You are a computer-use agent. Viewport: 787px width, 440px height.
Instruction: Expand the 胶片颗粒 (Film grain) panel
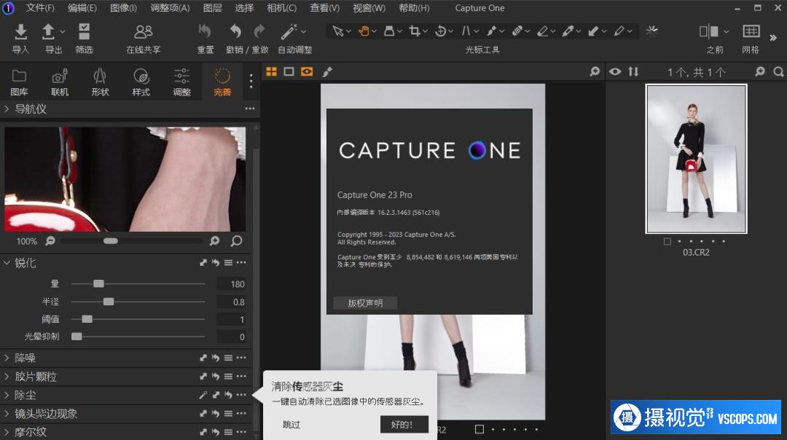pyautogui.click(x=7, y=377)
